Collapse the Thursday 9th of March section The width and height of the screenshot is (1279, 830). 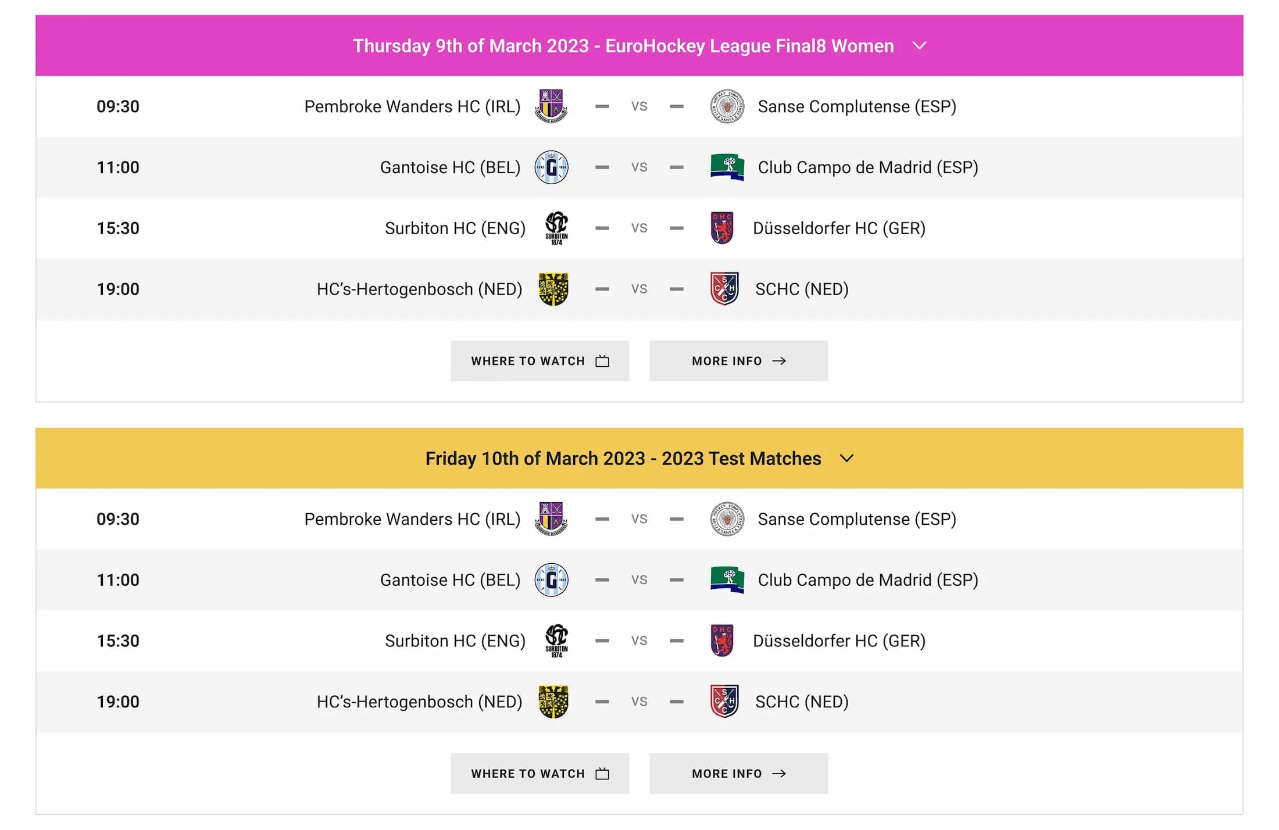(919, 46)
